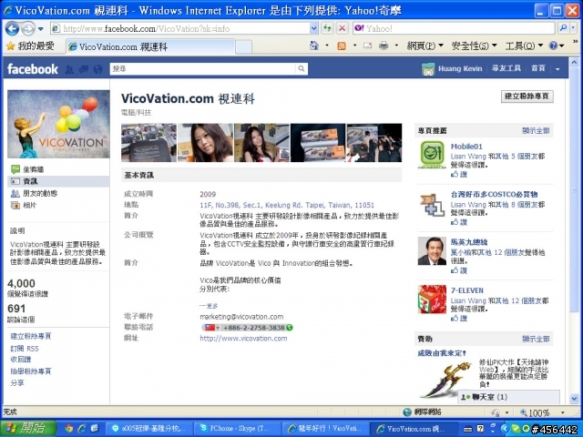583x437 pixels.
Task: Click the print icon in the toolbar
Action: click(x=384, y=46)
